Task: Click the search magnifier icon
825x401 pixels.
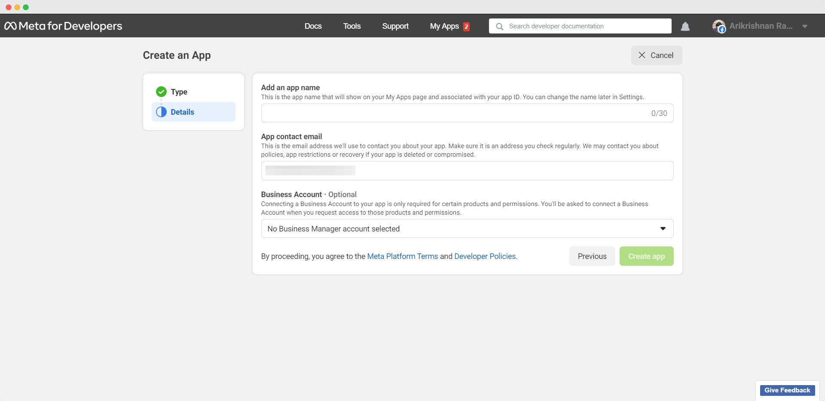Action: (499, 26)
